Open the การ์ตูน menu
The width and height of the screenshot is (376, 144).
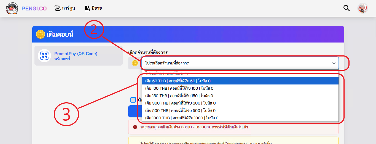[x=65, y=8]
